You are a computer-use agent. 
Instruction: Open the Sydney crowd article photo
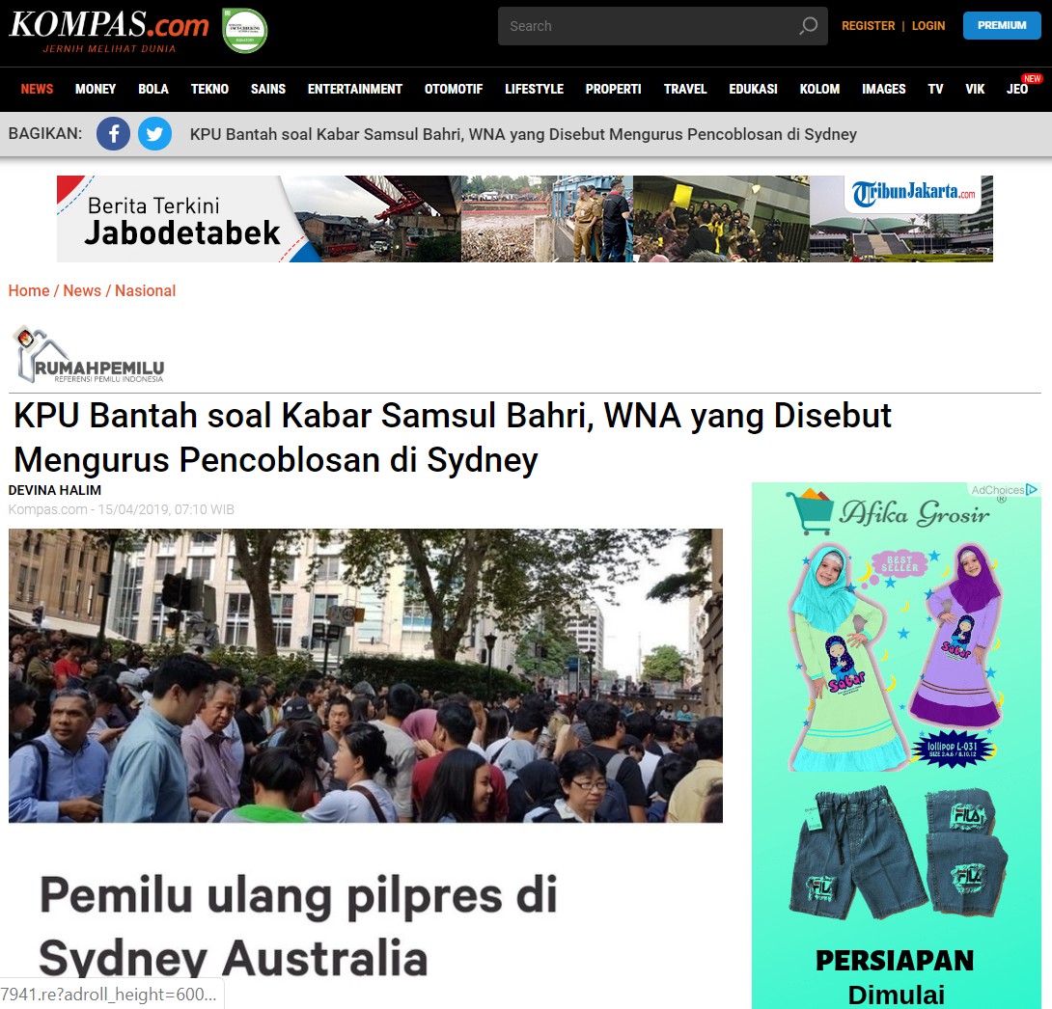[x=365, y=675]
